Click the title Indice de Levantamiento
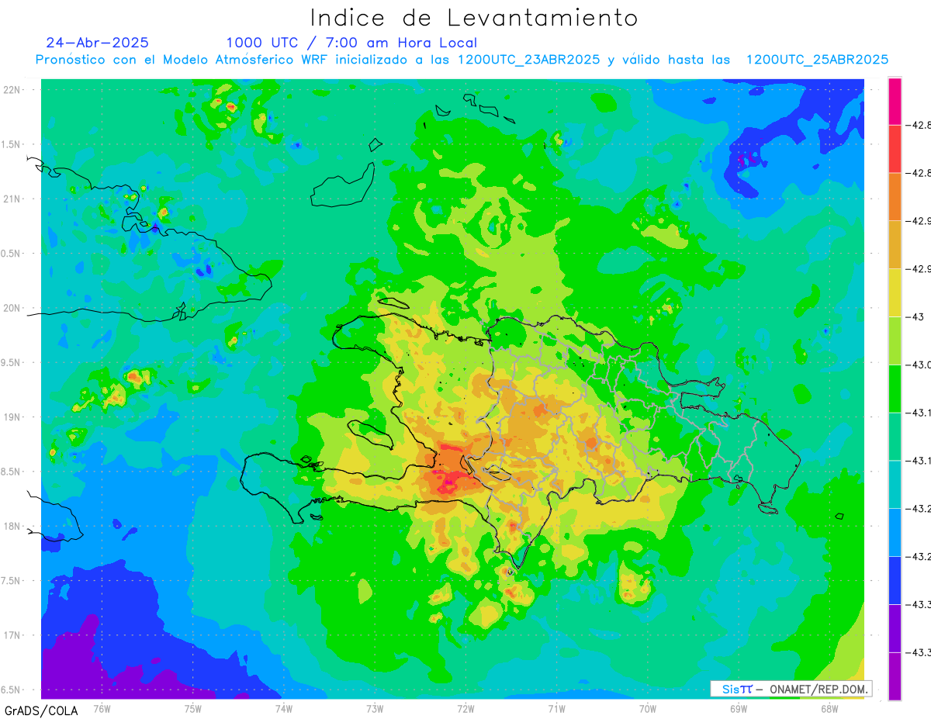The width and height of the screenshot is (931, 719). [473, 18]
